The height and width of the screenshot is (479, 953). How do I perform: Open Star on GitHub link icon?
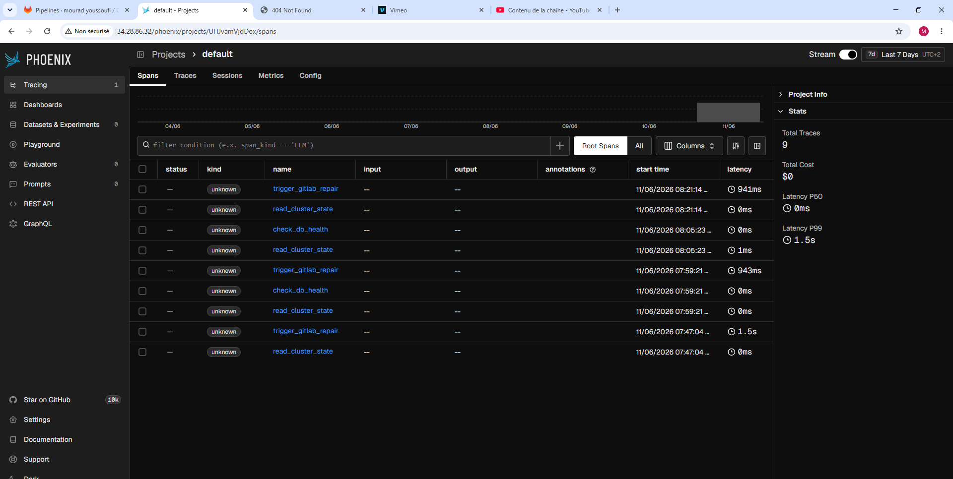13,400
